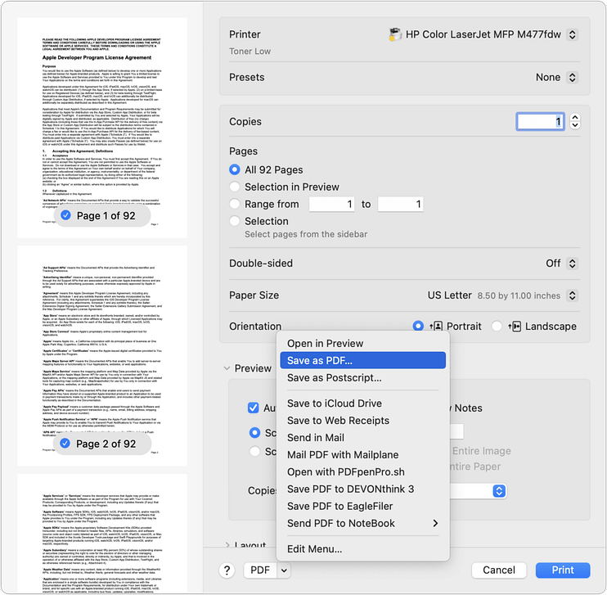Click the Copies stepper arrows
The image size is (607, 595).
(575, 122)
